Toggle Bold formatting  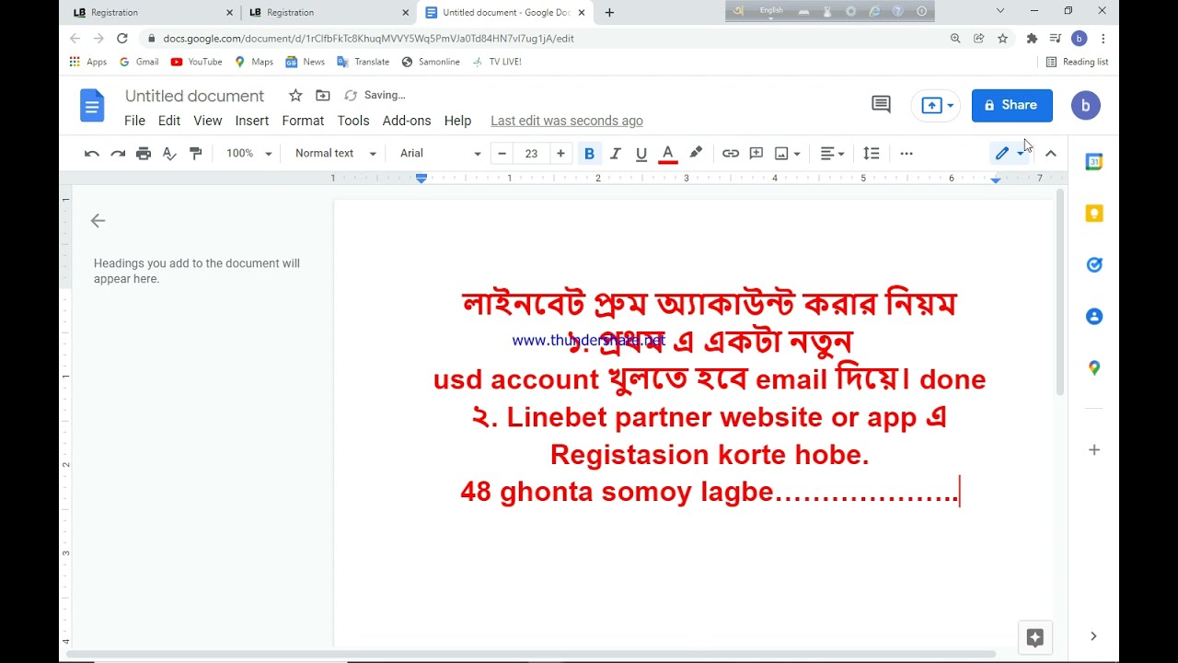click(589, 154)
